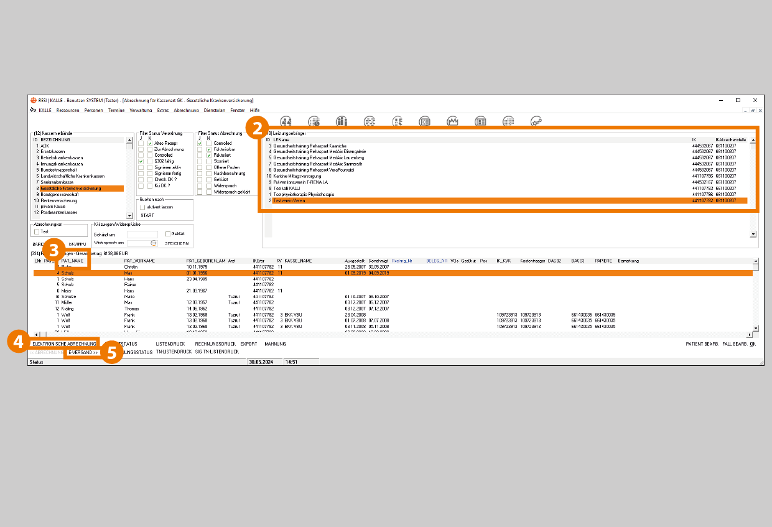Select Gesetzliche Krankenversicherung in Kassenverbände list
Image resolution: width=772 pixels, height=527 pixels.
tap(70, 188)
